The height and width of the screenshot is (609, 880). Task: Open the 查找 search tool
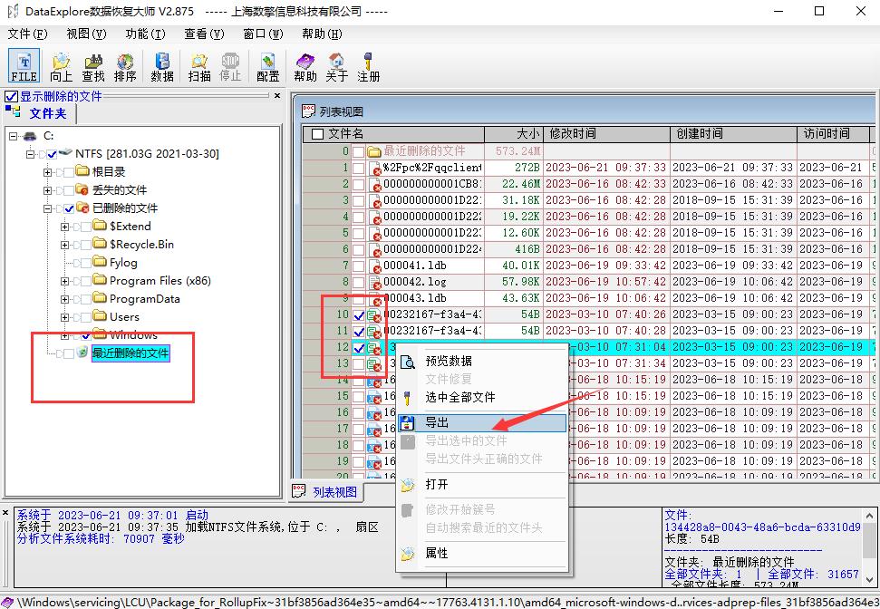(92, 65)
